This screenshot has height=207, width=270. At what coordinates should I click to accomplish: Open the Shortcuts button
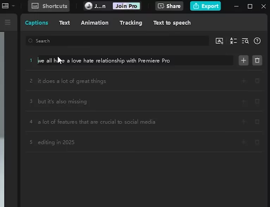pos(49,6)
